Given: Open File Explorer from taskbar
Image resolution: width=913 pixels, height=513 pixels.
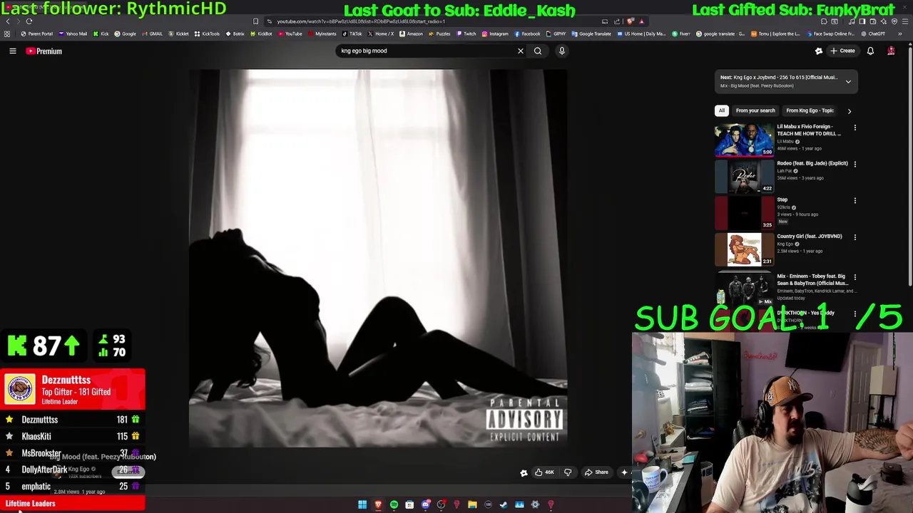Looking at the screenshot, I should click(x=472, y=505).
